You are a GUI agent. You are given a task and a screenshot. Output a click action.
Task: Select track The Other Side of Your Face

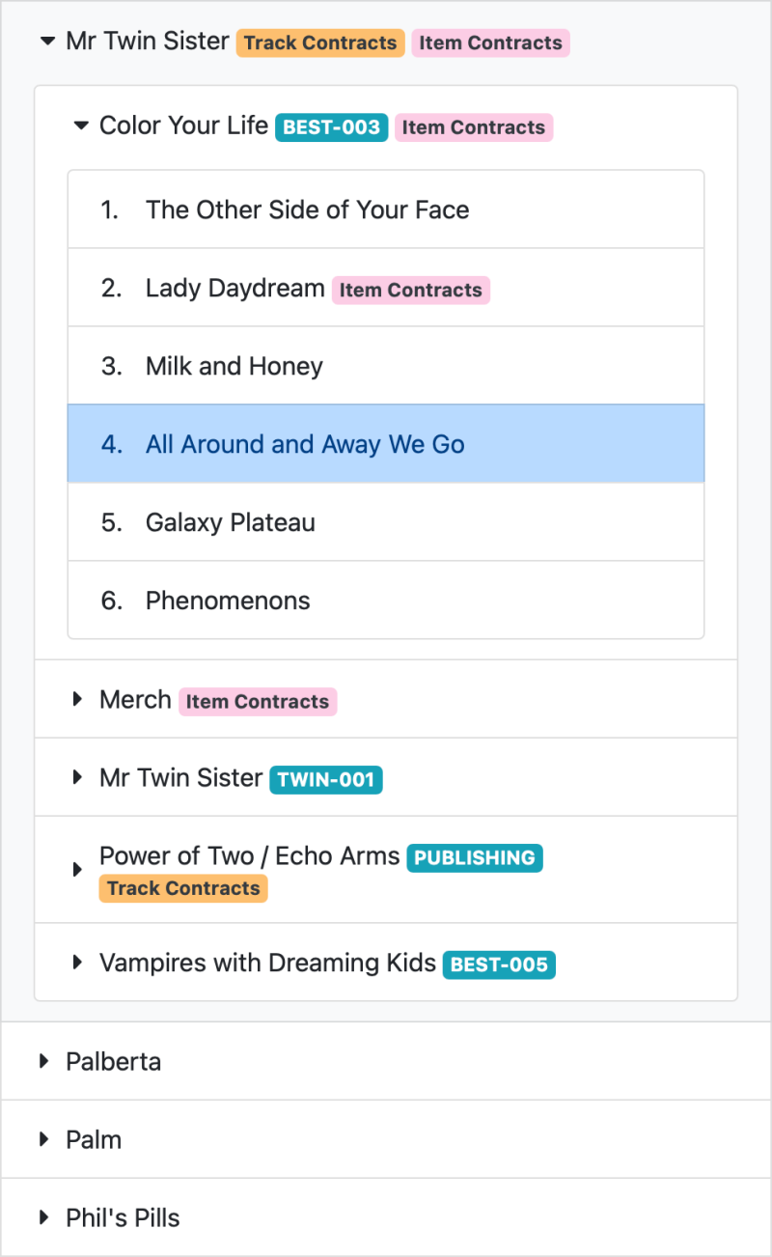pyautogui.click(x=307, y=209)
